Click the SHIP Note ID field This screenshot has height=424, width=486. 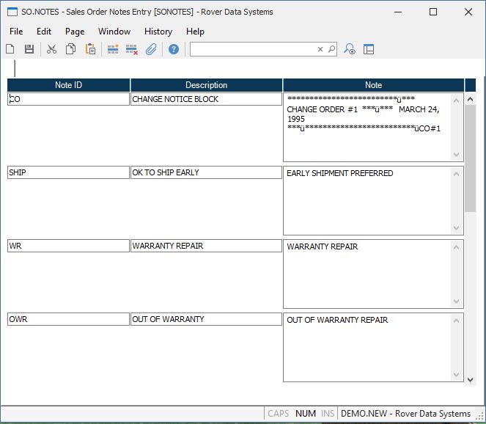[x=68, y=172]
